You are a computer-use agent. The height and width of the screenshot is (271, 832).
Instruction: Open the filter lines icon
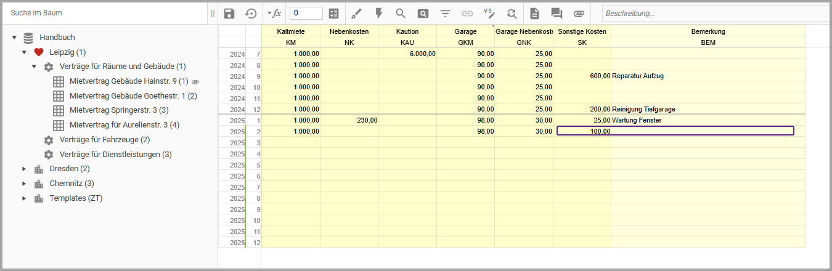click(x=445, y=14)
